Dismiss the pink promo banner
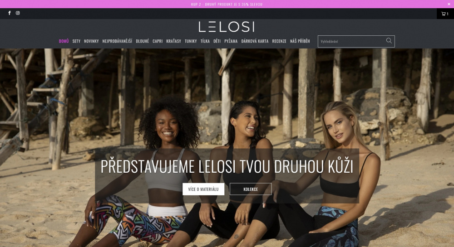 pyautogui.click(x=449, y=4)
